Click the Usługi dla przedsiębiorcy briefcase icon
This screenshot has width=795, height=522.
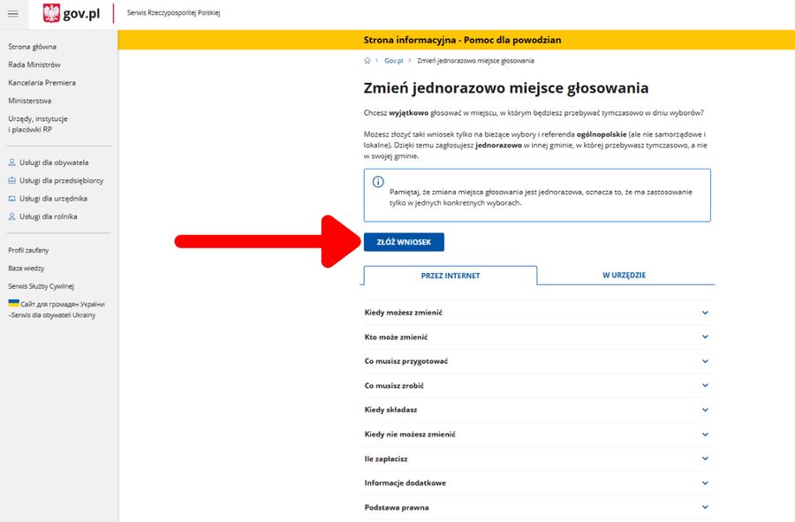coord(11,180)
